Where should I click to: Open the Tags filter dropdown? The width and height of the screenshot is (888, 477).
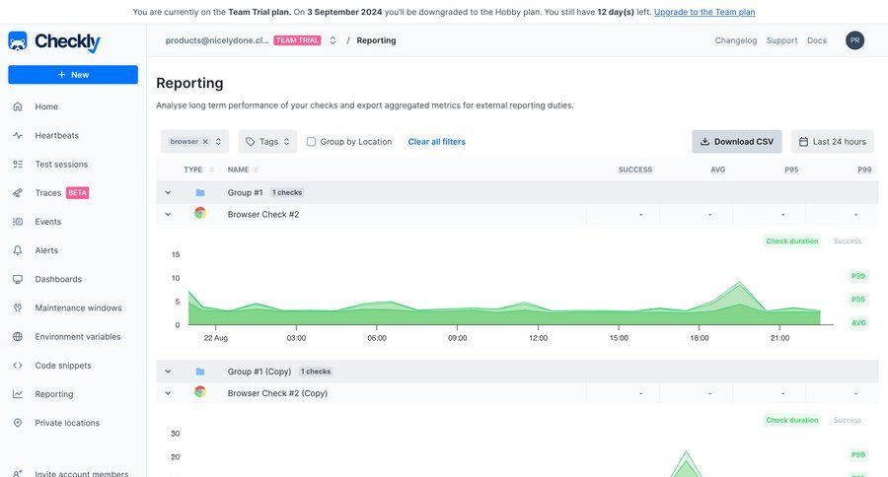pyautogui.click(x=267, y=142)
